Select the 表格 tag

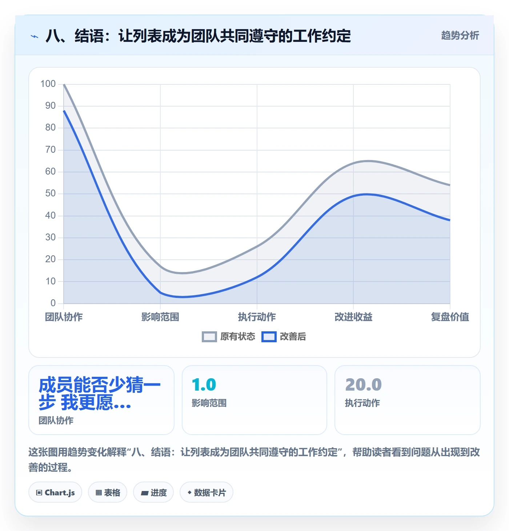(x=108, y=492)
